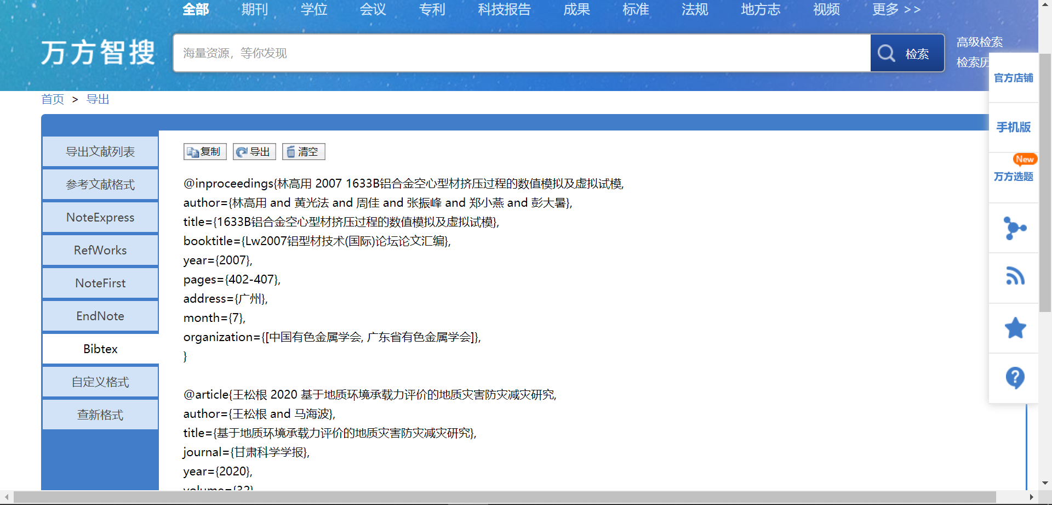1052x505 pixels.
Task: Select 专利 search category
Action: coord(432,9)
